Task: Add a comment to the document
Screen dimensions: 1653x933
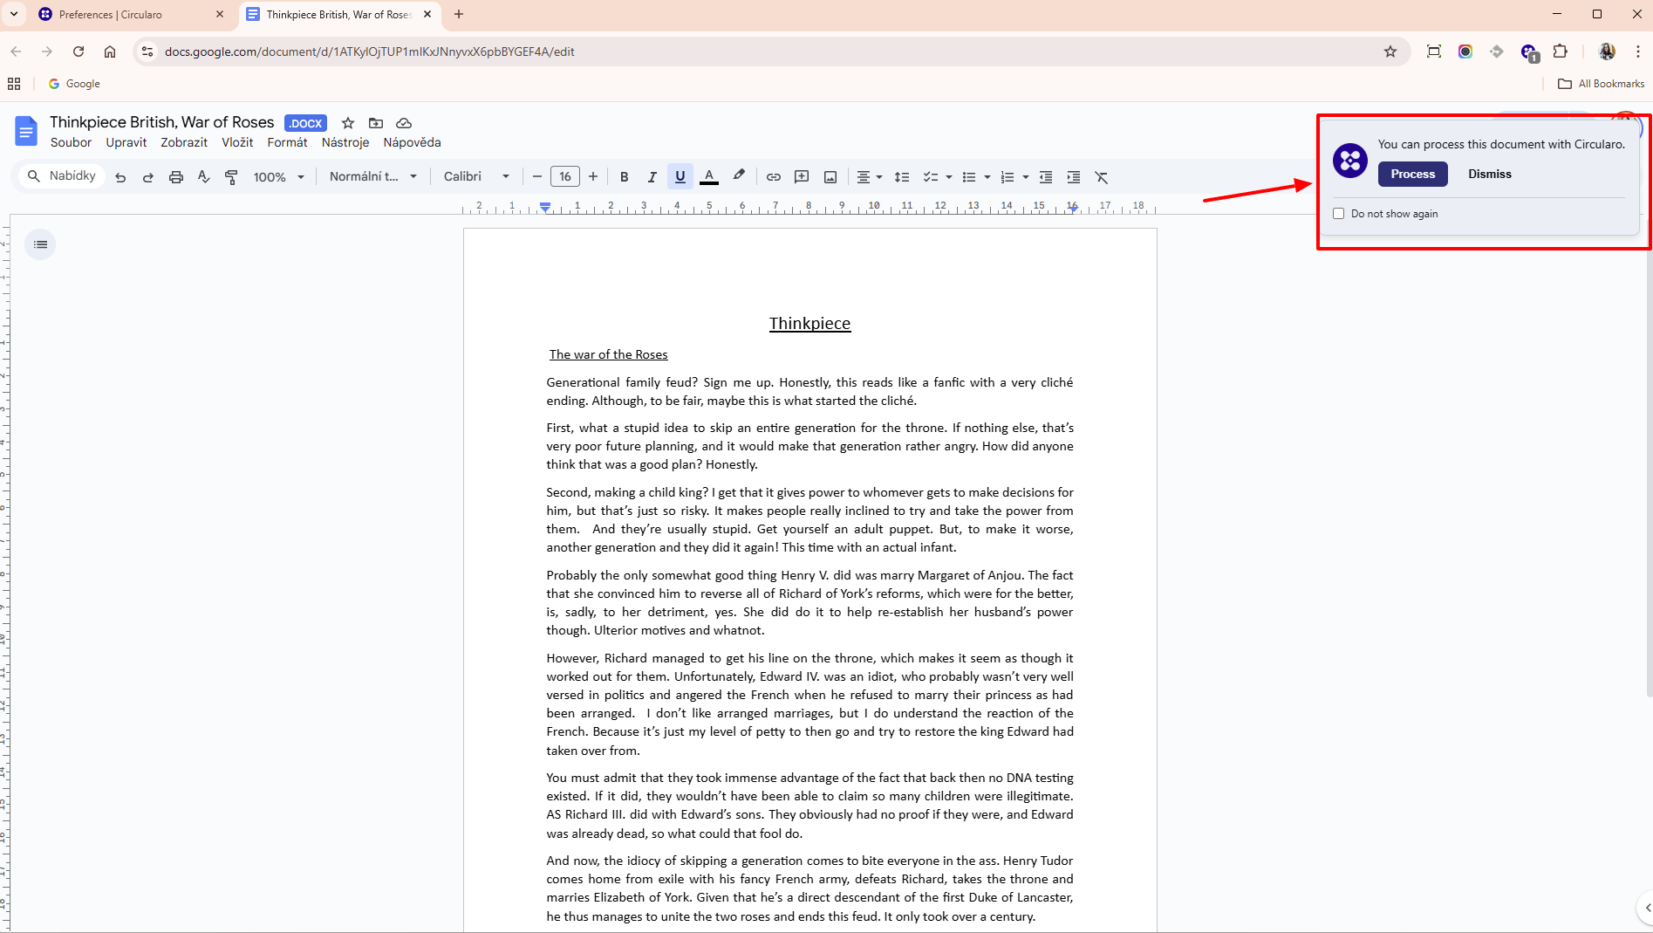Action: tap(801, 176)
